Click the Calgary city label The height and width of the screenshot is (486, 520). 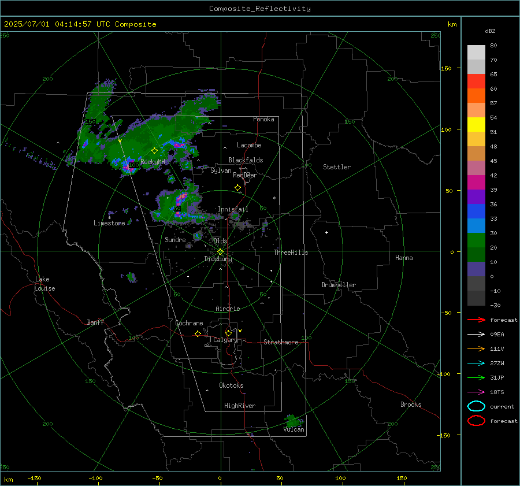tap(225, 340)
